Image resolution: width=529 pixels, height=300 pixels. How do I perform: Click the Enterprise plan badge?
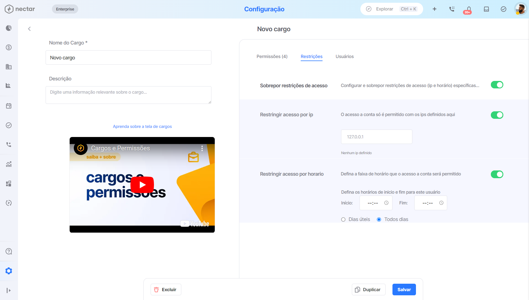(65, 9)
